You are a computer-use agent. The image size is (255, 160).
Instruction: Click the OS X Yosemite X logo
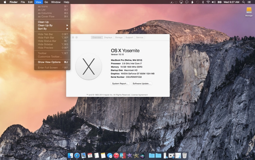click(89, 67)
